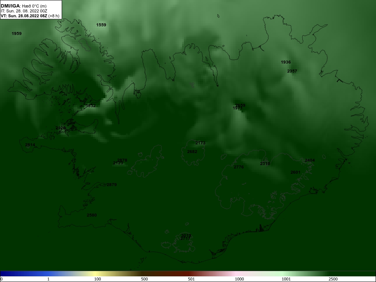This screenshot has width=376, height=282.
Task: Click the 2500 label on the legend
Action: pyautogui.click(x=333, y=279)
